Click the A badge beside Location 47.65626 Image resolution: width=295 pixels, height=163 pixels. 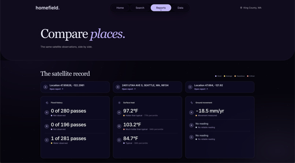coord(45,87)
